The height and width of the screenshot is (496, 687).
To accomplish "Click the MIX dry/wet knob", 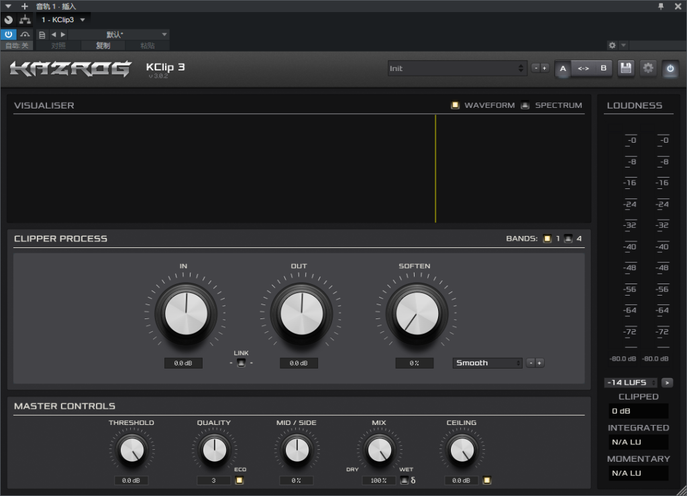I will click(380, 450).
